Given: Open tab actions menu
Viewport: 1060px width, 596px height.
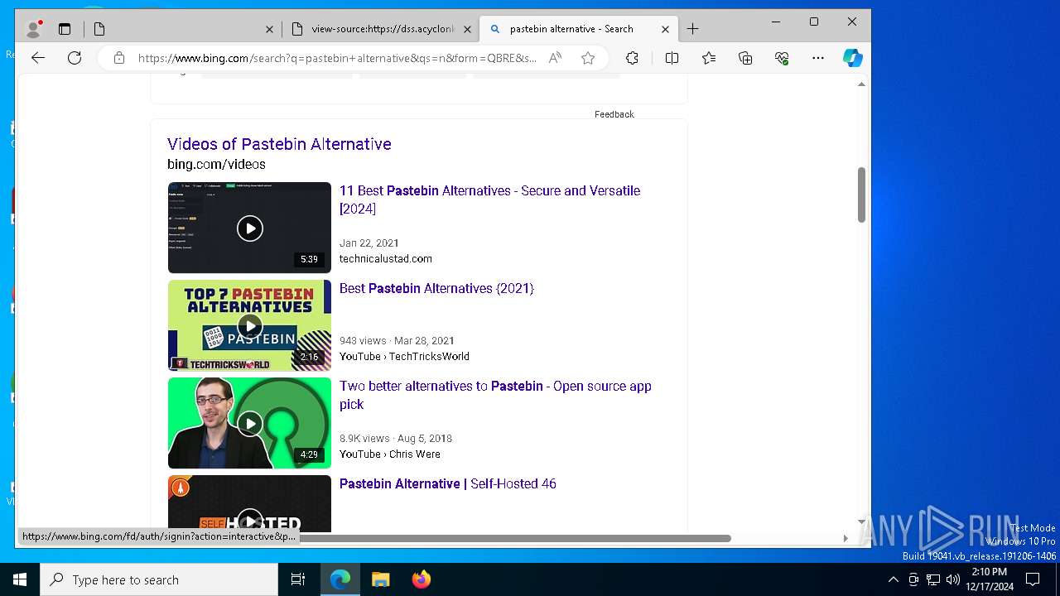Looking at the screenshot, I should [65, 29].
